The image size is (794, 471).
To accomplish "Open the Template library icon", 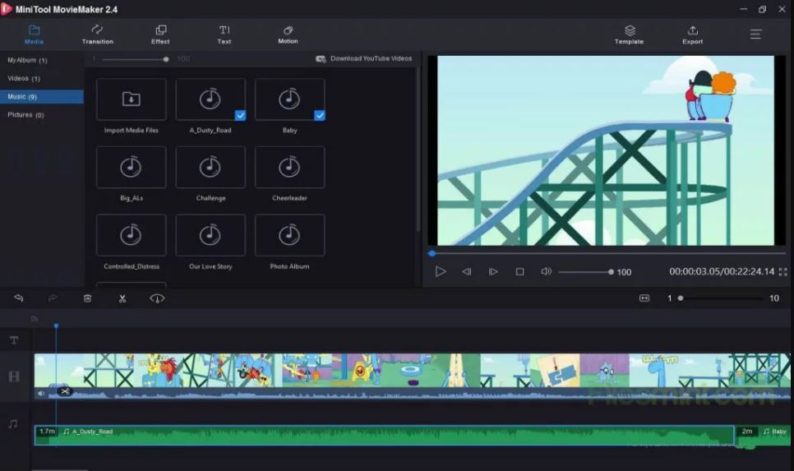I will 630,30.
